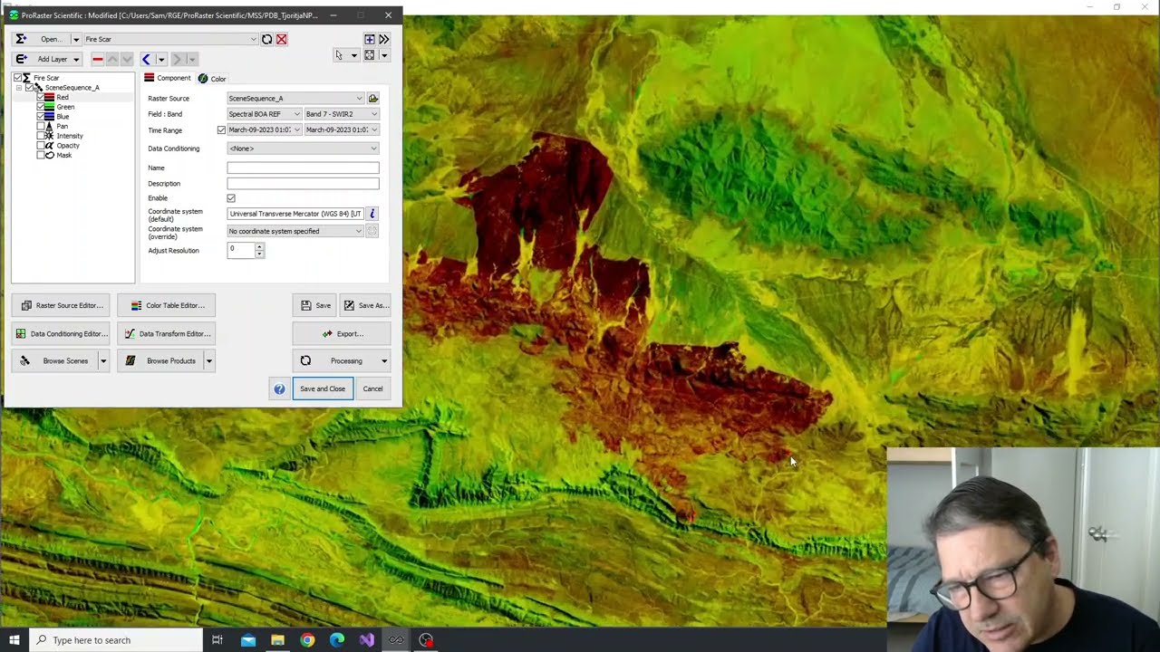This screenshot has width=1160, height=652.
Task: Click the move layer up arrow
Action: [x=112, y=59]
